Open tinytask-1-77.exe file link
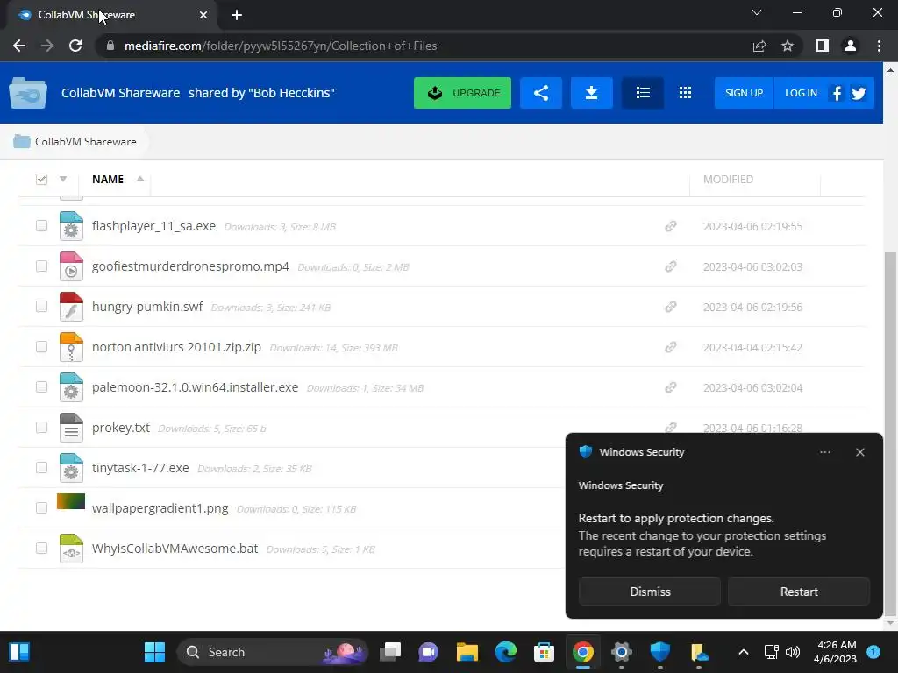Screen dimensions: 898x673 [x=140, y=468]
